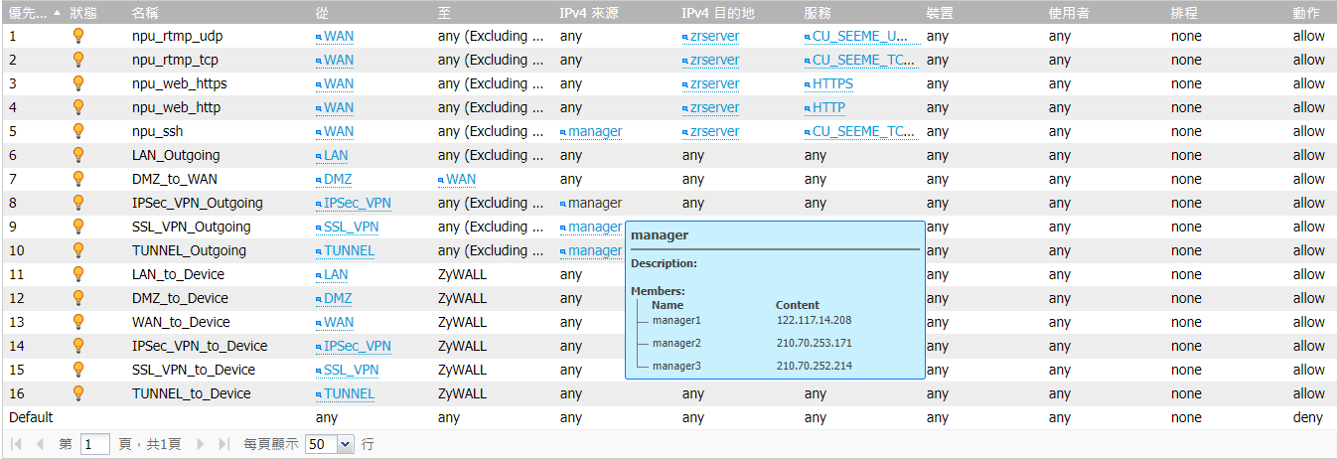Screen dimensions: 1337x459
Task: Go to the next page arrow
Action: point(201,444)
